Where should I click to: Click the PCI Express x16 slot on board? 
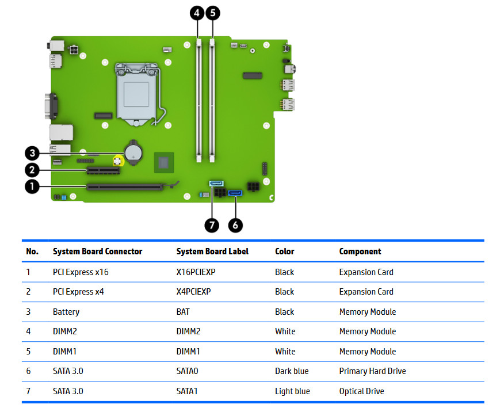pyautogui.click(x=125, y=186)
